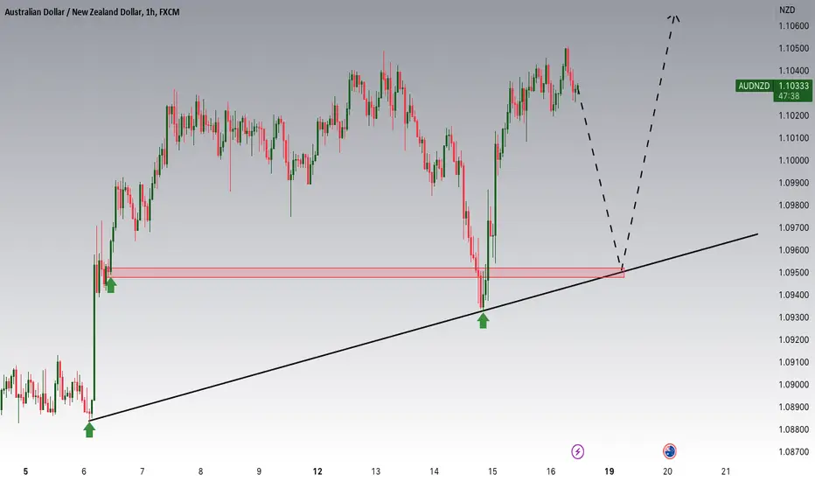Click price level 1.10100 on the axis
This screenshot has height=481, width=815.
coord(793,138)
